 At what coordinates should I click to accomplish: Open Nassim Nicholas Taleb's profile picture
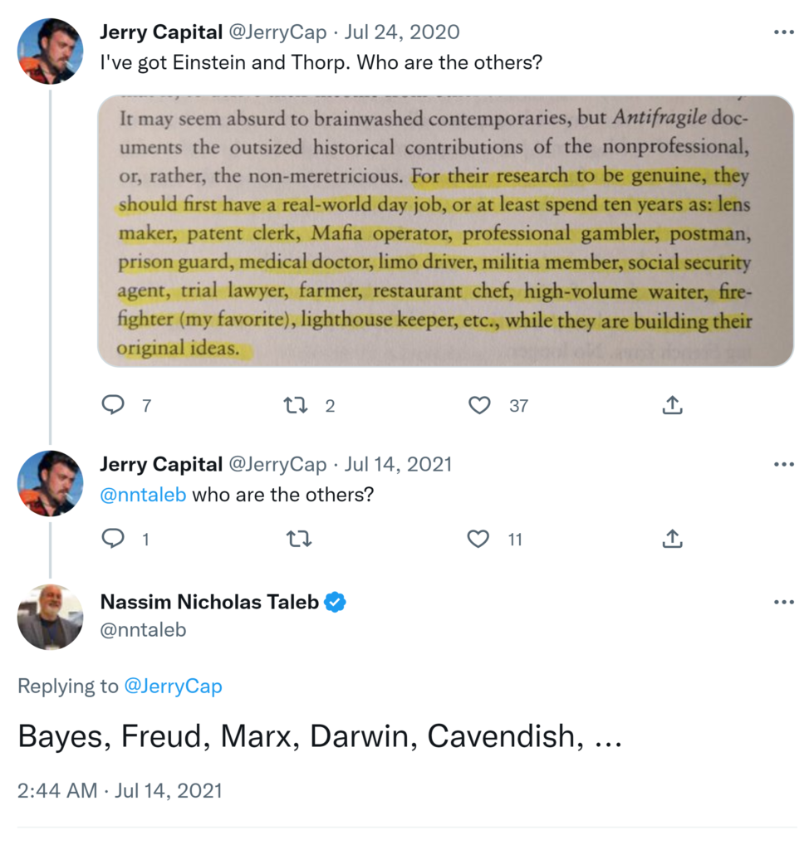point(50,617)
